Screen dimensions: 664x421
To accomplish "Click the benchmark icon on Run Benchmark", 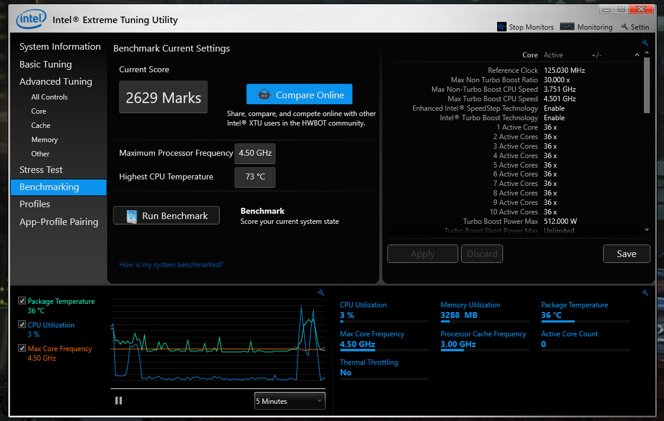I will coord(132,216).
